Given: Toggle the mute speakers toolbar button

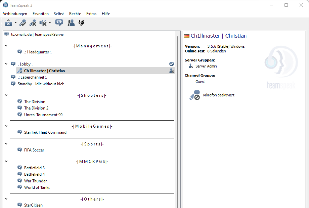Looking at the screenshot, I should point(43,23).
